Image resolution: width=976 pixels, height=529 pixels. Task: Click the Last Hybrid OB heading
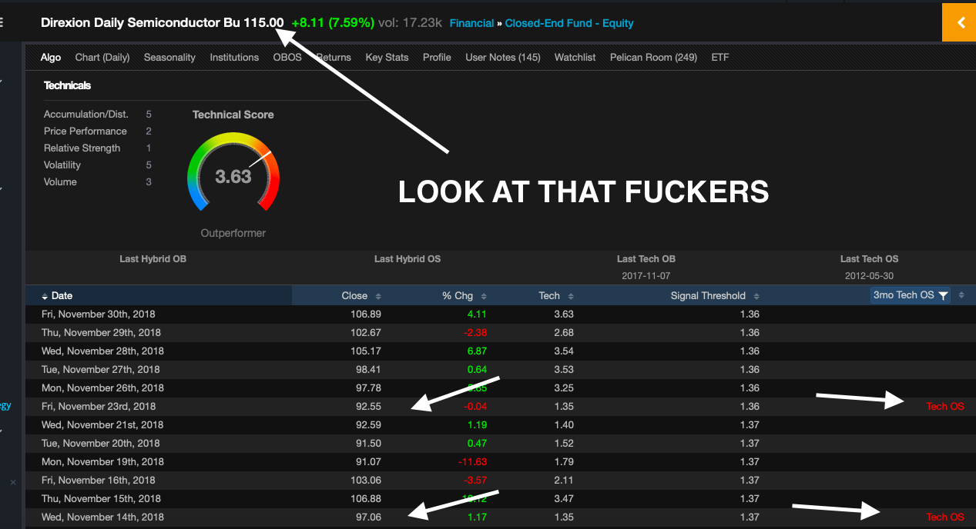pyautogui.click(x=153, y=259)
